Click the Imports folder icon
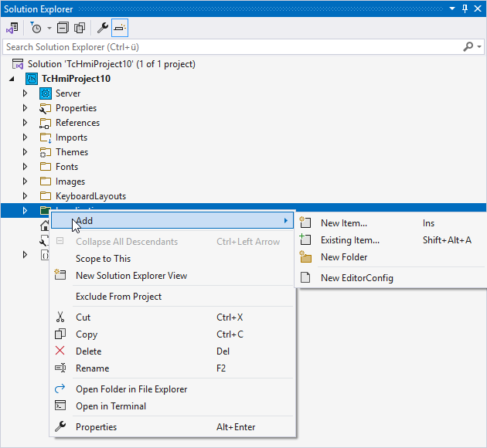Screen dimensions: 487x448 pyautogui.click(x=46, y=137)
